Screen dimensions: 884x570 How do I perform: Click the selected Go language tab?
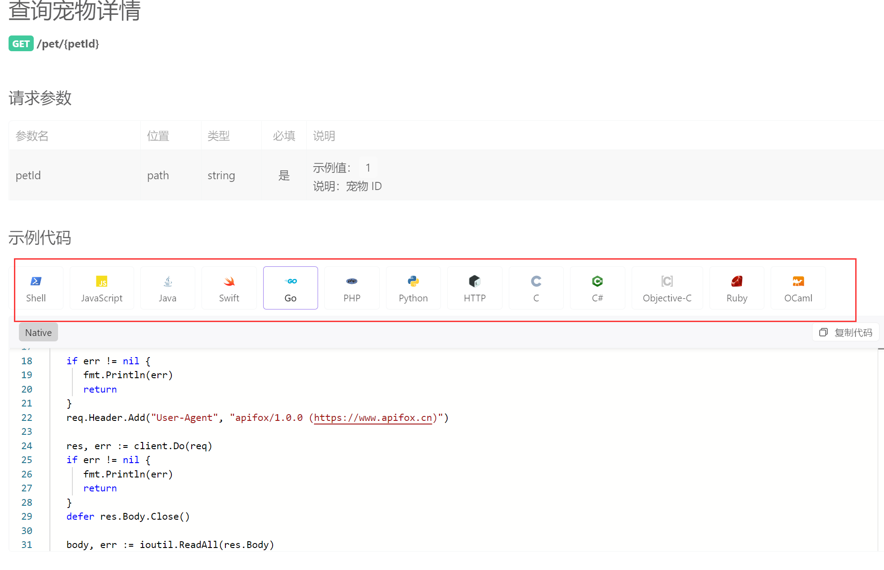point(290,288)
